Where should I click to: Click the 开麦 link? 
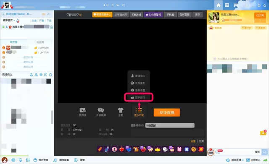pyautogui.click(x=42, y=21)
